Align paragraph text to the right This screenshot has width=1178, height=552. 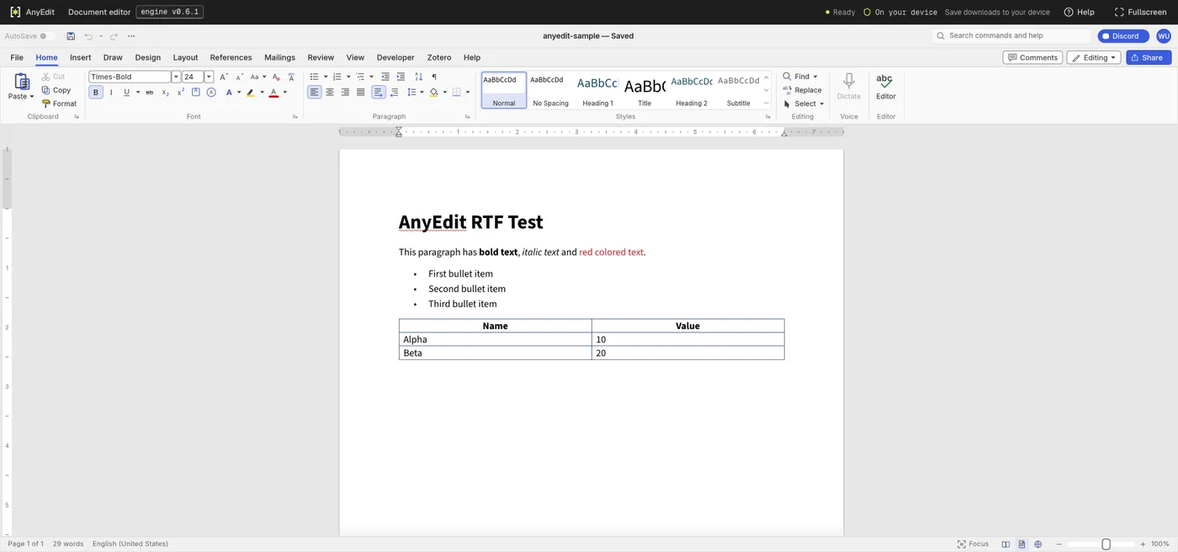345,93
